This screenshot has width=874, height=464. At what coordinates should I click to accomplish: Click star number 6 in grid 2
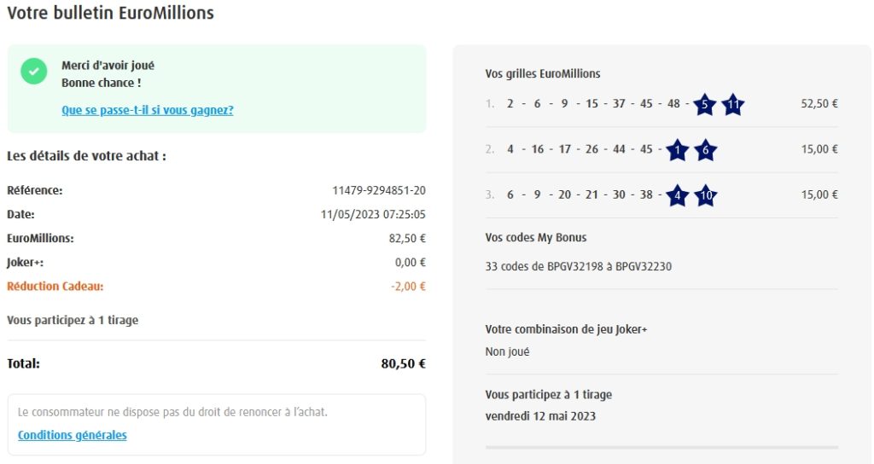(x=705, y=150)
